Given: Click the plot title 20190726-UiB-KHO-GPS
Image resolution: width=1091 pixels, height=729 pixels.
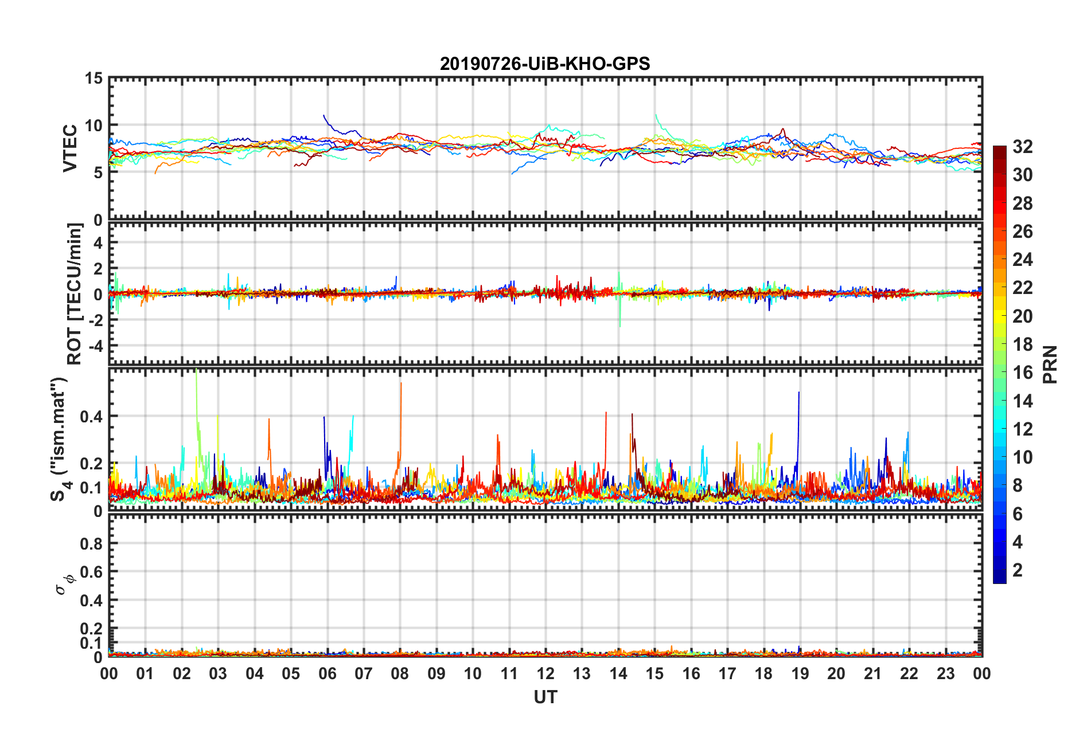Looking at the screenshot, I should click(x=545, y=64).
